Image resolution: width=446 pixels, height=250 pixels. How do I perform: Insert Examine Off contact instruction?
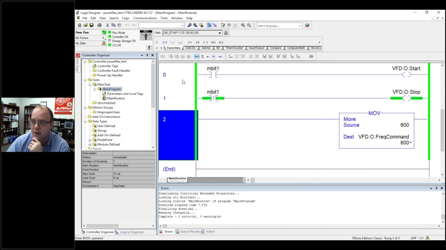tap(198, 42)
